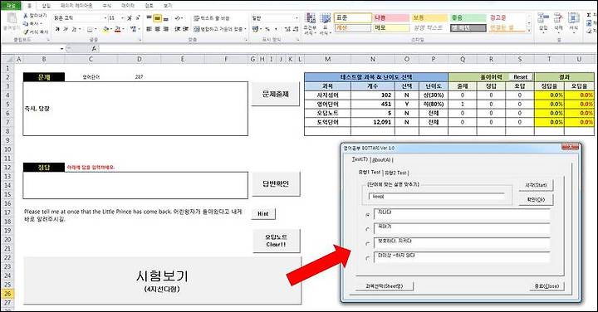Screen dimensions: 598x312
Task: Expand the cell styles gallery arrow
Action: (x=529, y=30)
